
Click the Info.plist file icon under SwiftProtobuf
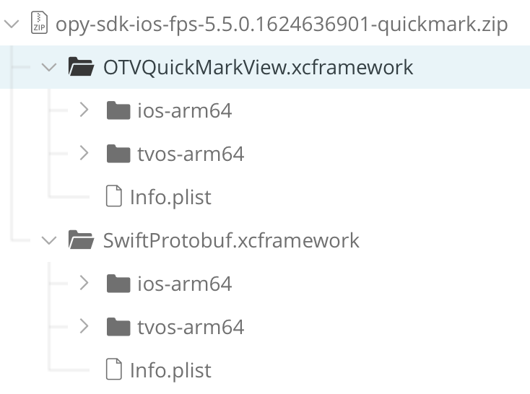tap(114, 370)
